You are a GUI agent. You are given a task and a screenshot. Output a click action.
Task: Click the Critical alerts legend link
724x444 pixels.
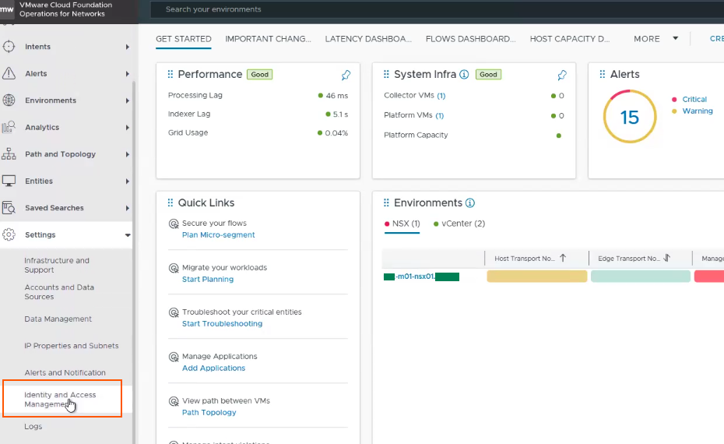point(694,100)
